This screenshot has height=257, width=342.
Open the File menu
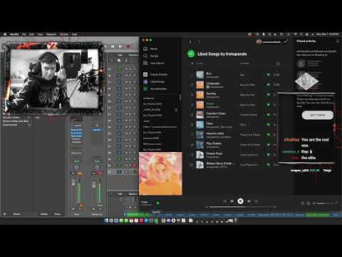point(24,34)
